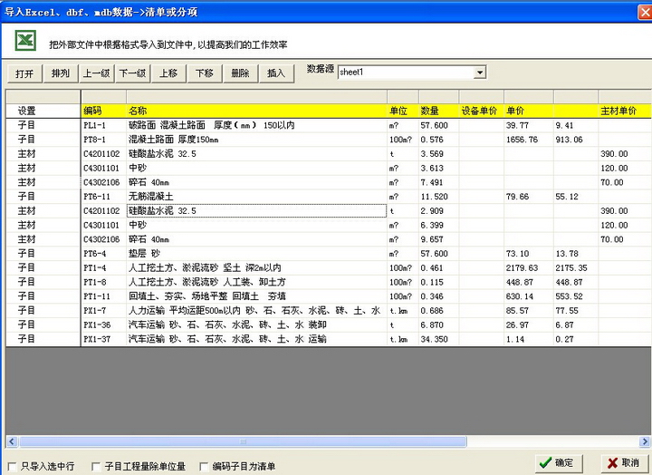Click the 打开 (Open) toolbar button

pyautogui.click(x=24, y=73)
